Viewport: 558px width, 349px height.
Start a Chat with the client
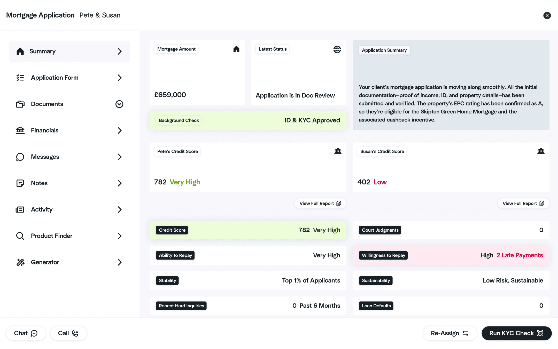[26, 333]
